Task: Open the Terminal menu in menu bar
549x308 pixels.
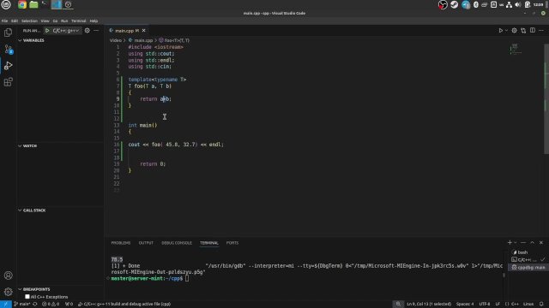Action: coord(78,21)
